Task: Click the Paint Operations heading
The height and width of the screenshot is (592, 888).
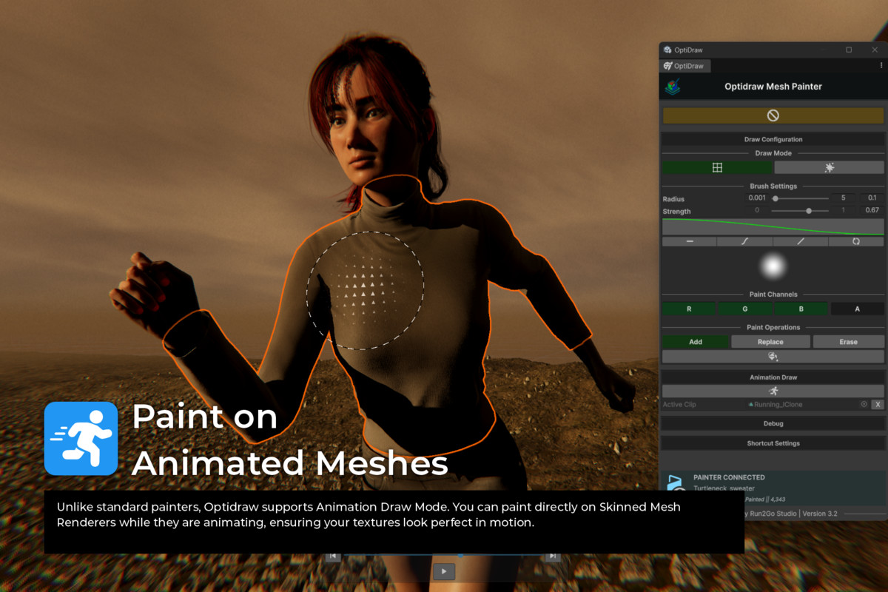Action: 773,327
